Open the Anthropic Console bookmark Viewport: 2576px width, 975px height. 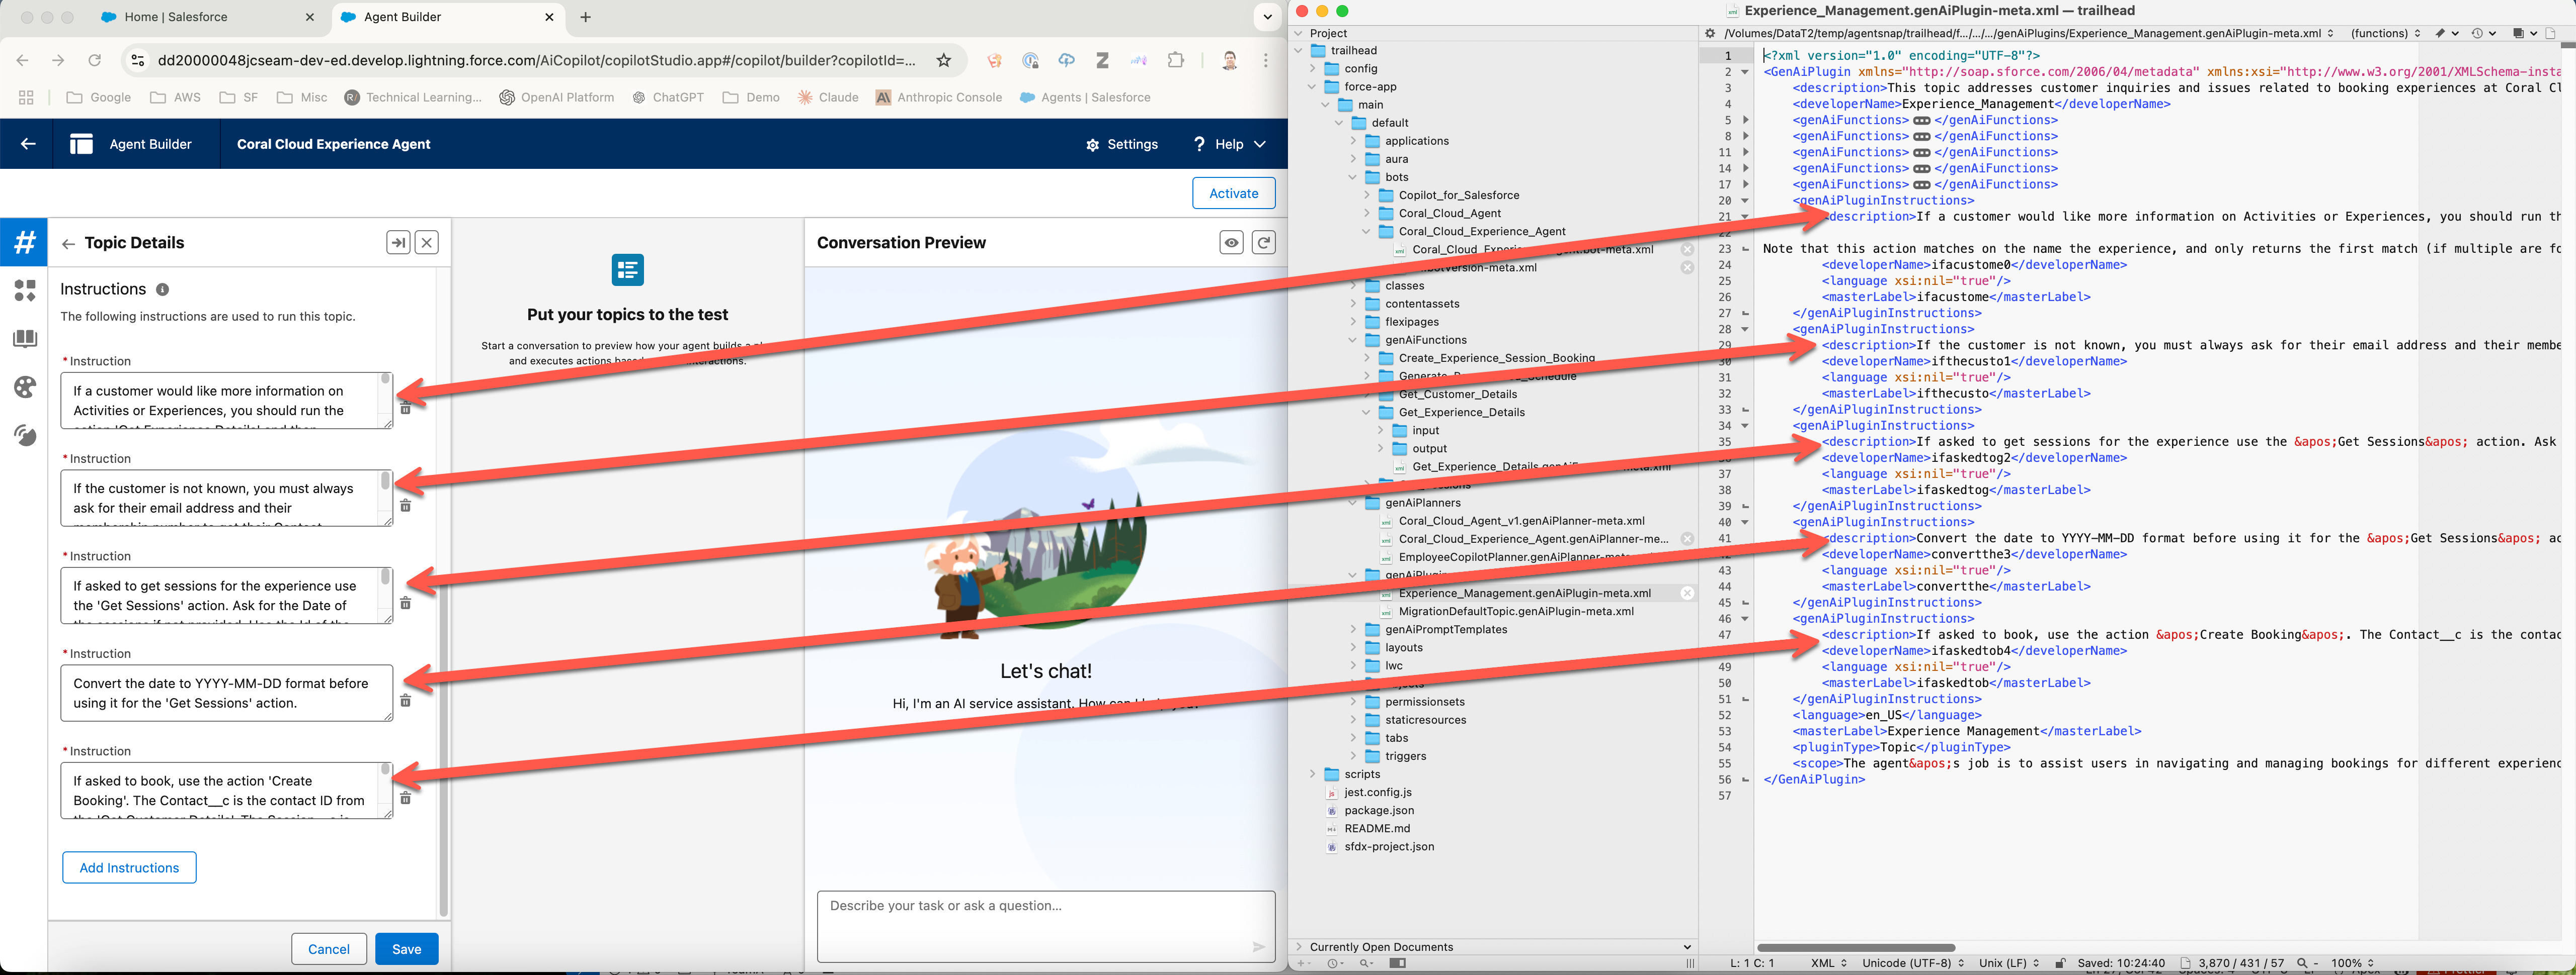point(938,97)
